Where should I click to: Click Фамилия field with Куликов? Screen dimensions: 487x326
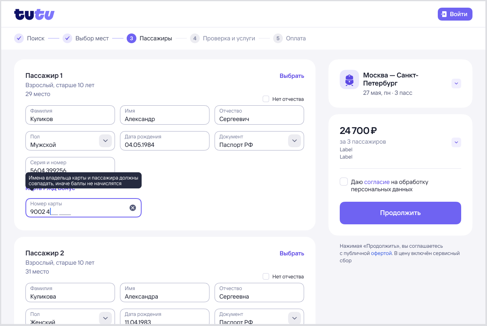tap(70, 115)
